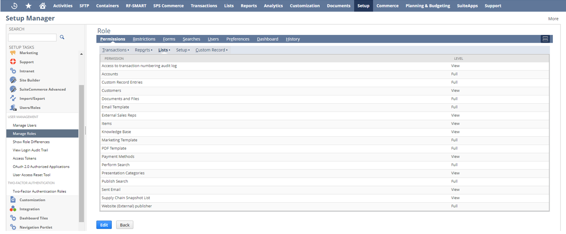Click the Integration colored dots icon
Image resolution: width=566 pixels, height=234 pixels.
click(x=13, y=209)
